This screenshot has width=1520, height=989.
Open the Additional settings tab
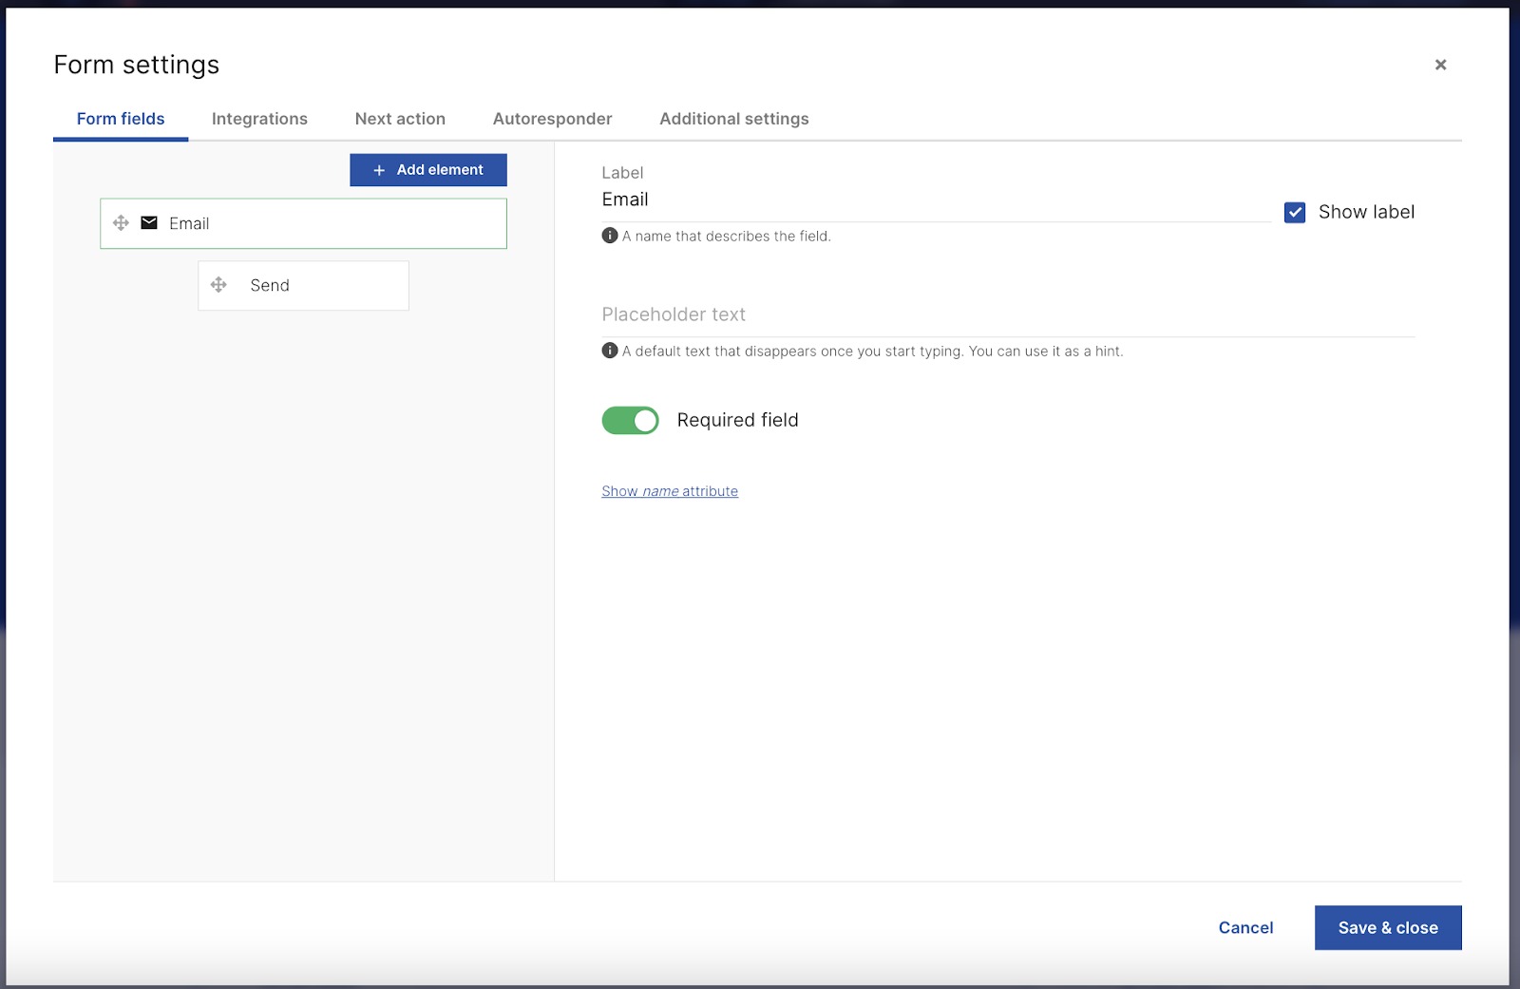(732, 119)
